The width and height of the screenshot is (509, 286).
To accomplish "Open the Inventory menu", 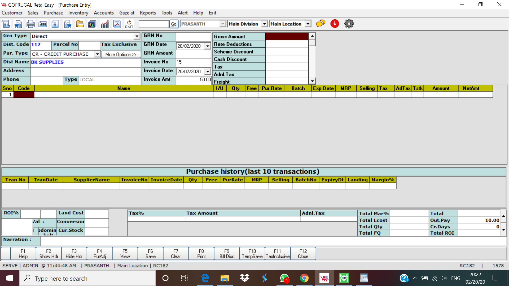I will click(x=78, y=13).
